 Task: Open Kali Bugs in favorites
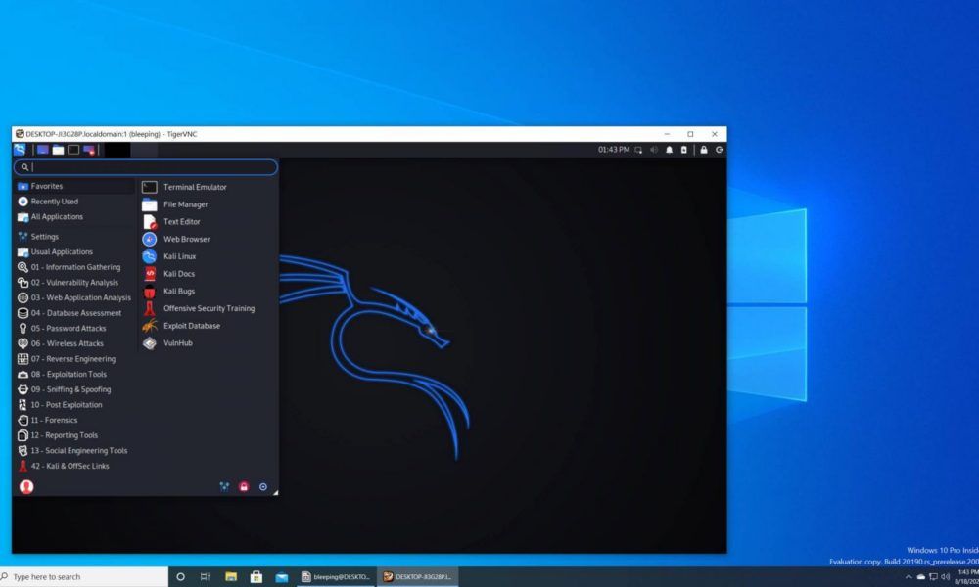209,292
